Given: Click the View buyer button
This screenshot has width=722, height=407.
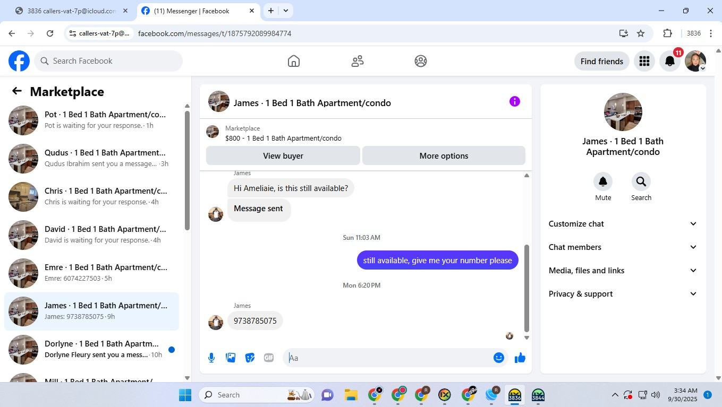Looking at the screenshot, I should coord(283,156).
